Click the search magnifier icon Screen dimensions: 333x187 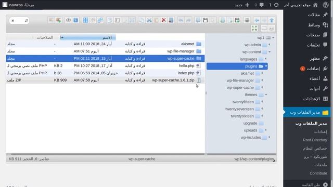(x=26, y=21)
